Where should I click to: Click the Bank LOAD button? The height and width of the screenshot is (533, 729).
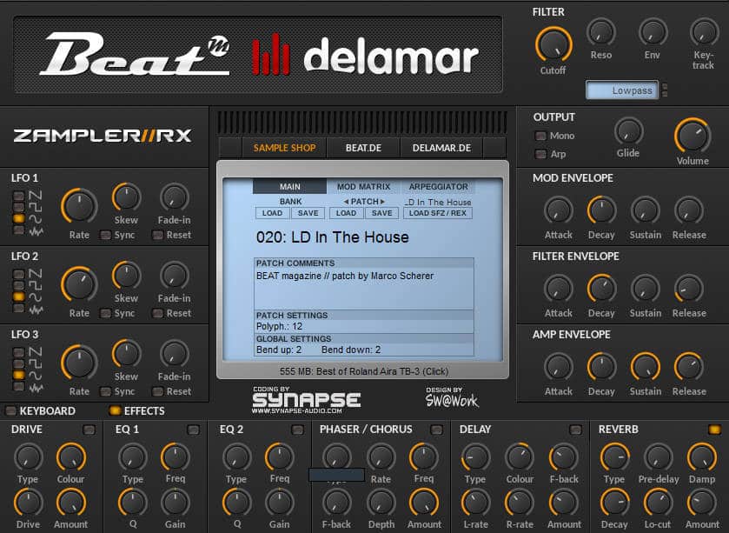click(x=272, y=213)
